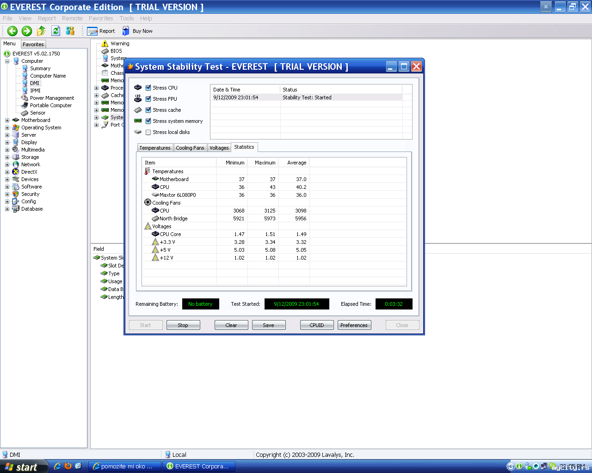Click the Buy Now toolbar item
Screen dimensions: 592x473
pos(137,31)
